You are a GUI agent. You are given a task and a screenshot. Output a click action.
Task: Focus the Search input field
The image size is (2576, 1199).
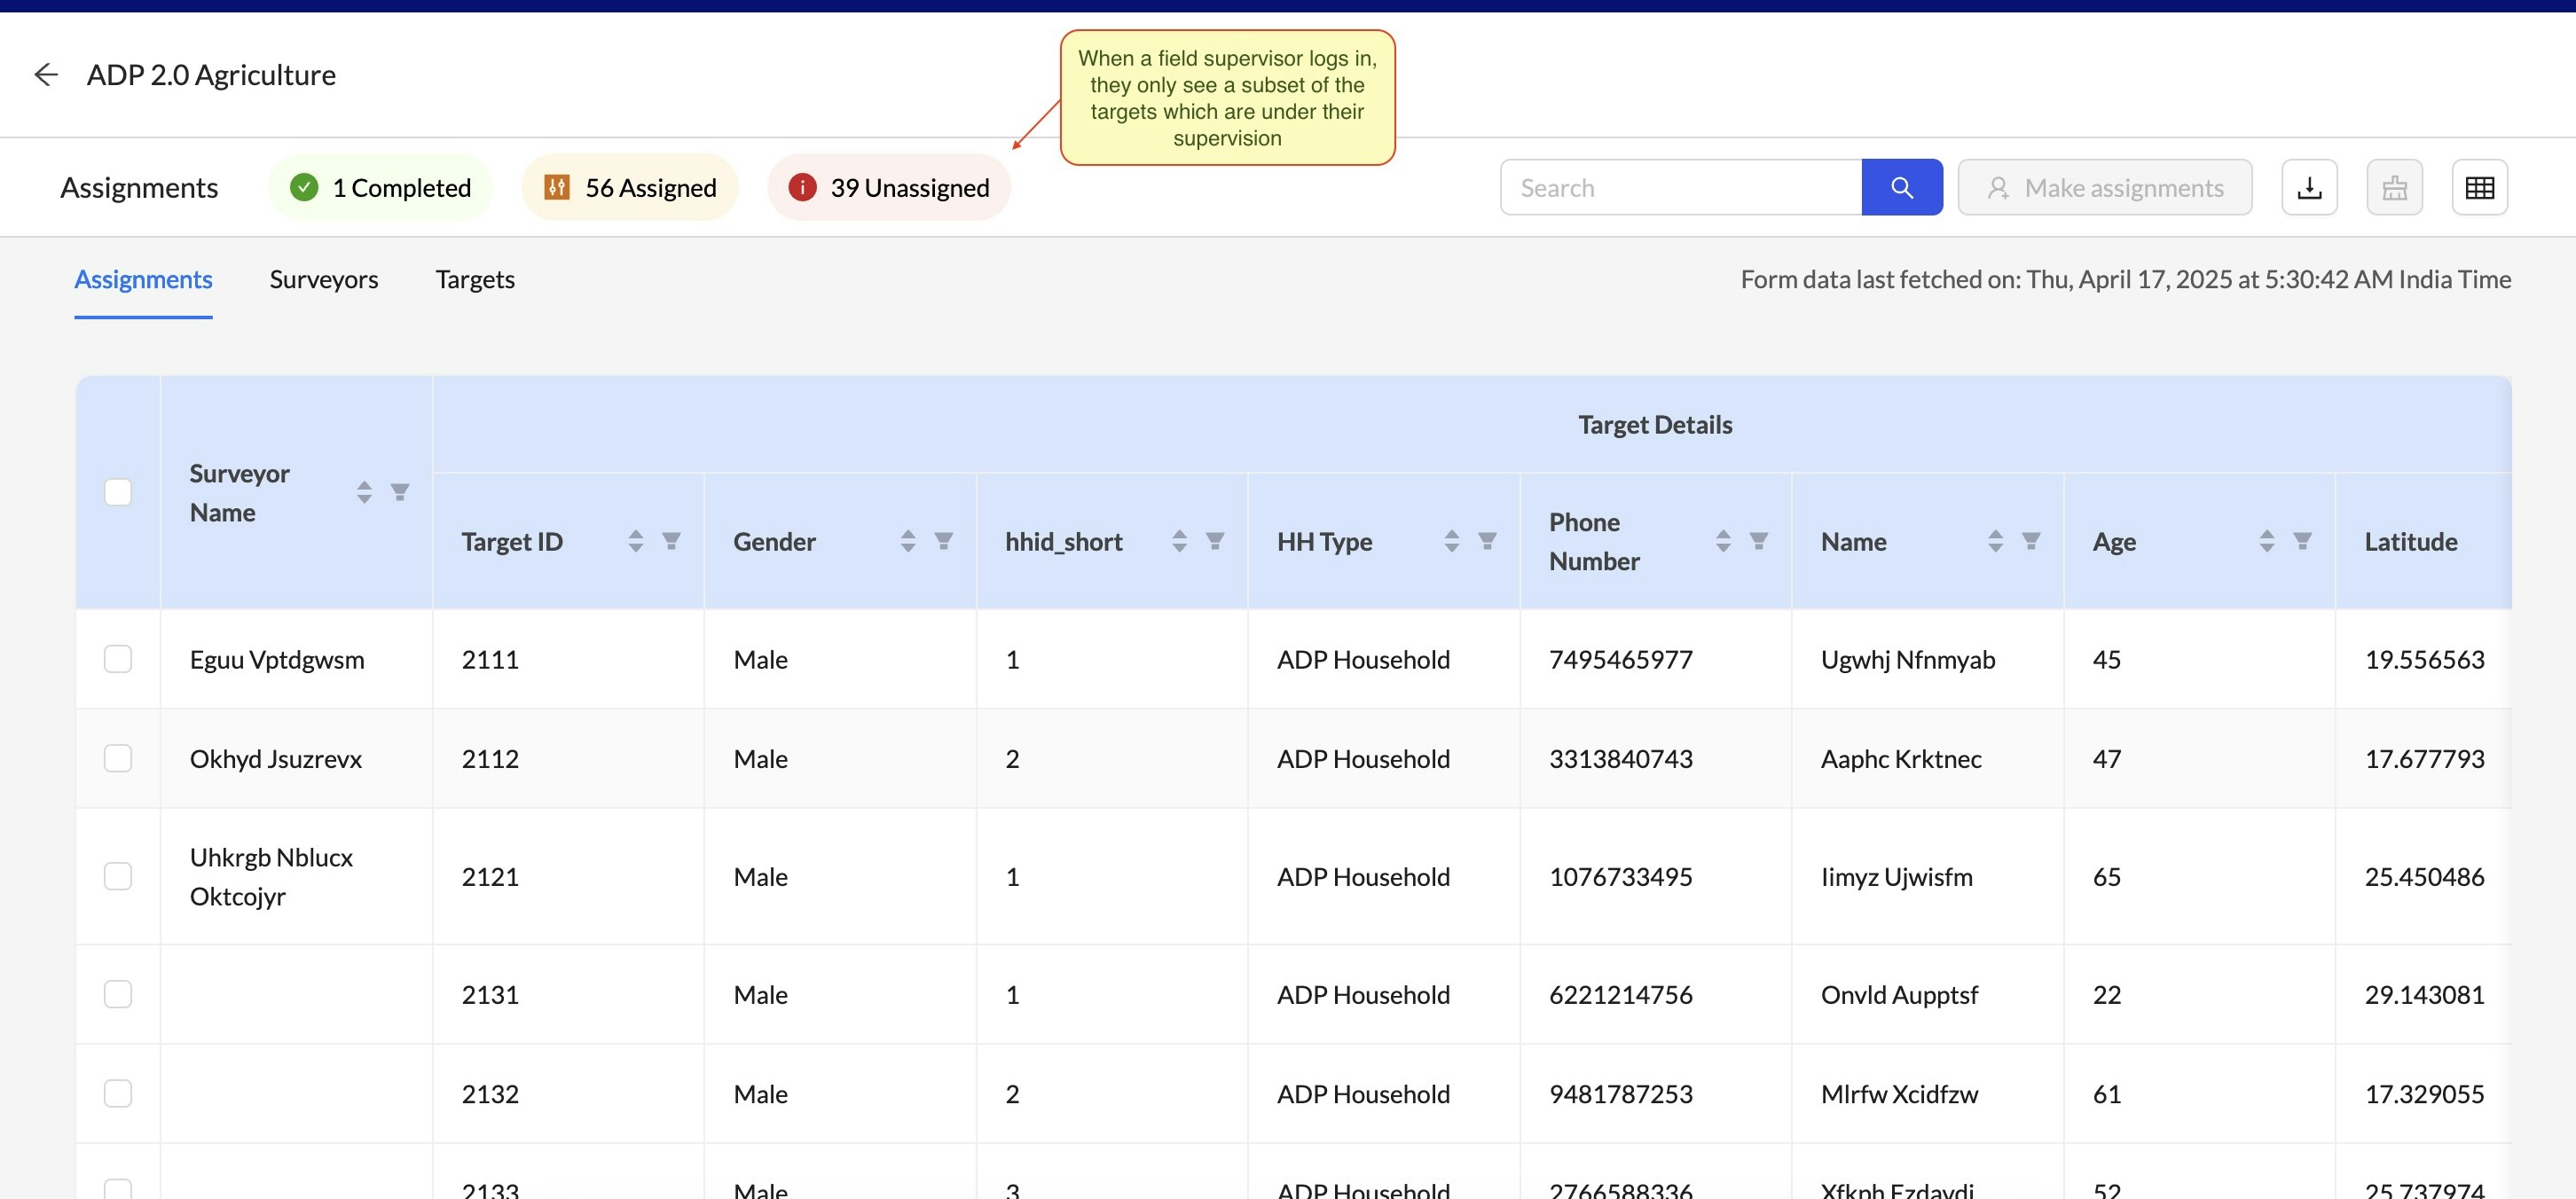point(1680,187)
